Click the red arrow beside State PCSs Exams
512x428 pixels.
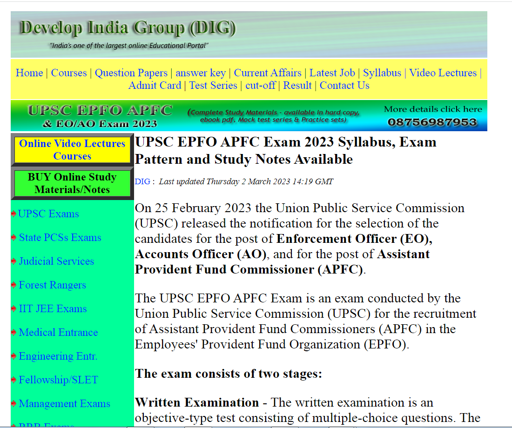pos(13,238)
